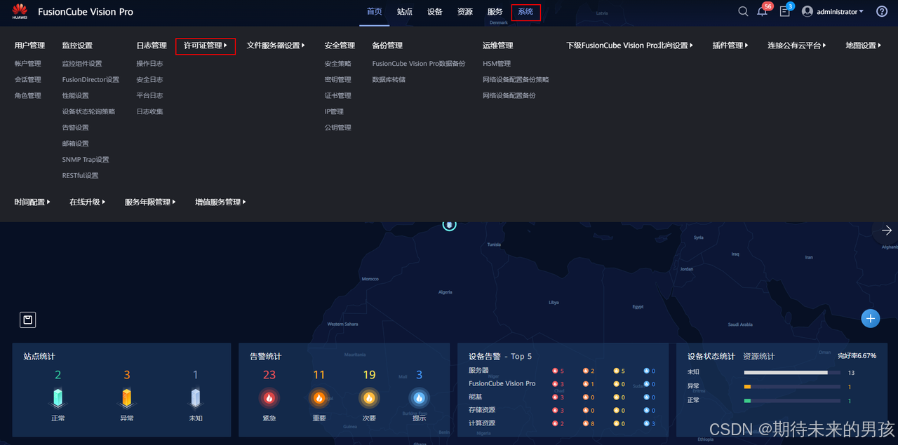Click the 未知 site status icon

(x=196, y=398)
